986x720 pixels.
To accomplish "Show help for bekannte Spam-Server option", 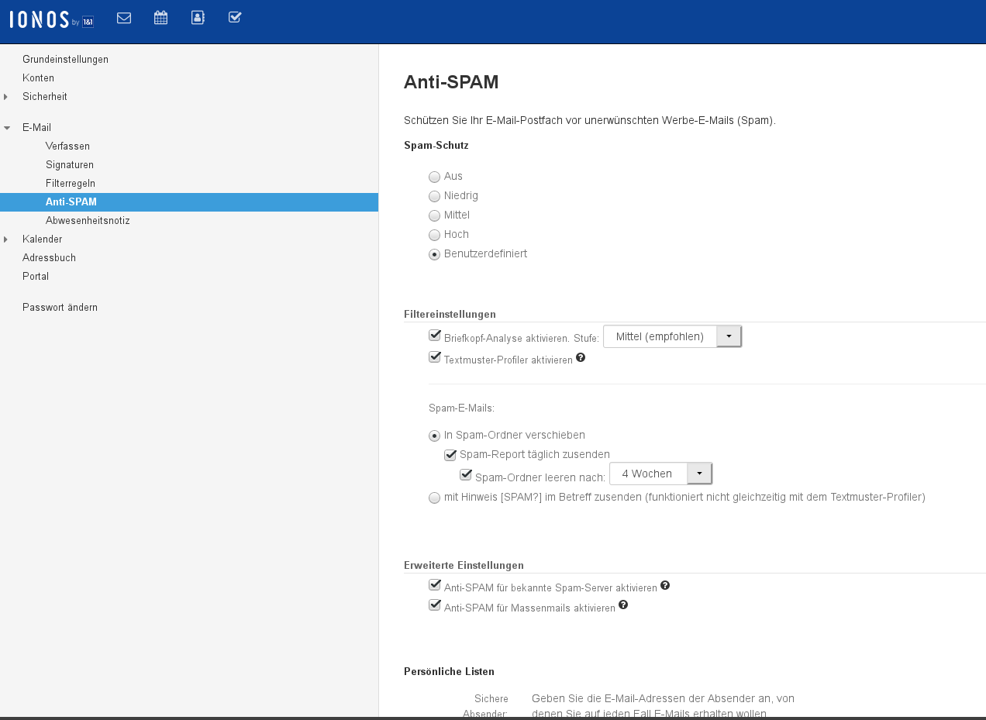I will [665, 586].
